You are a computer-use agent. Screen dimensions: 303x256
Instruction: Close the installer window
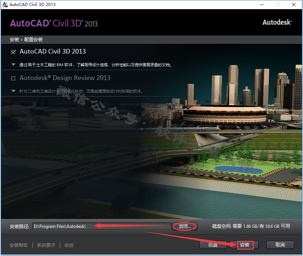[294, 5]
